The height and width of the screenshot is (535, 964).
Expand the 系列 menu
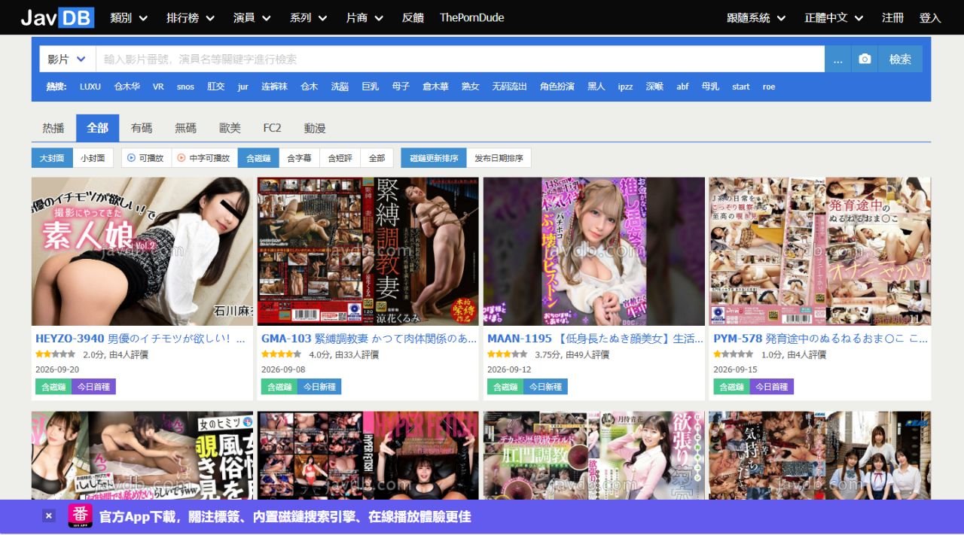(309, 17)
